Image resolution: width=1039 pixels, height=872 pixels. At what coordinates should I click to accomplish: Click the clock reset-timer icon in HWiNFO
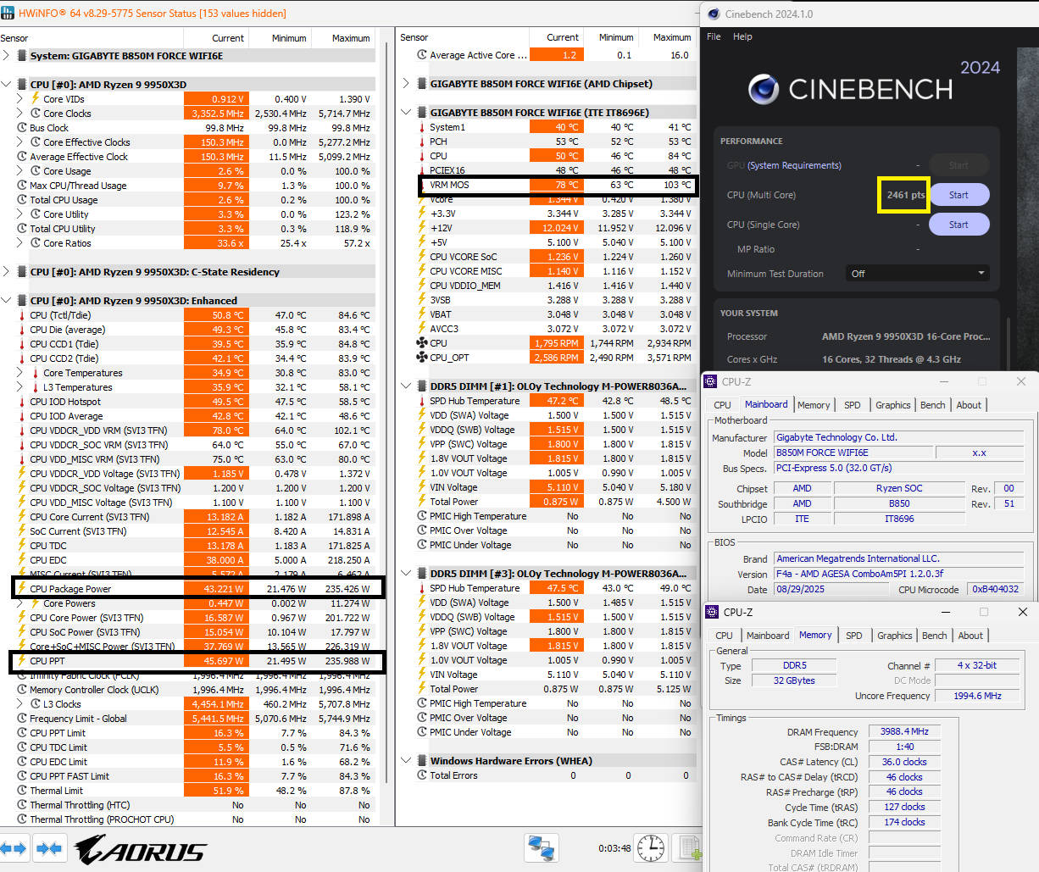651,847
